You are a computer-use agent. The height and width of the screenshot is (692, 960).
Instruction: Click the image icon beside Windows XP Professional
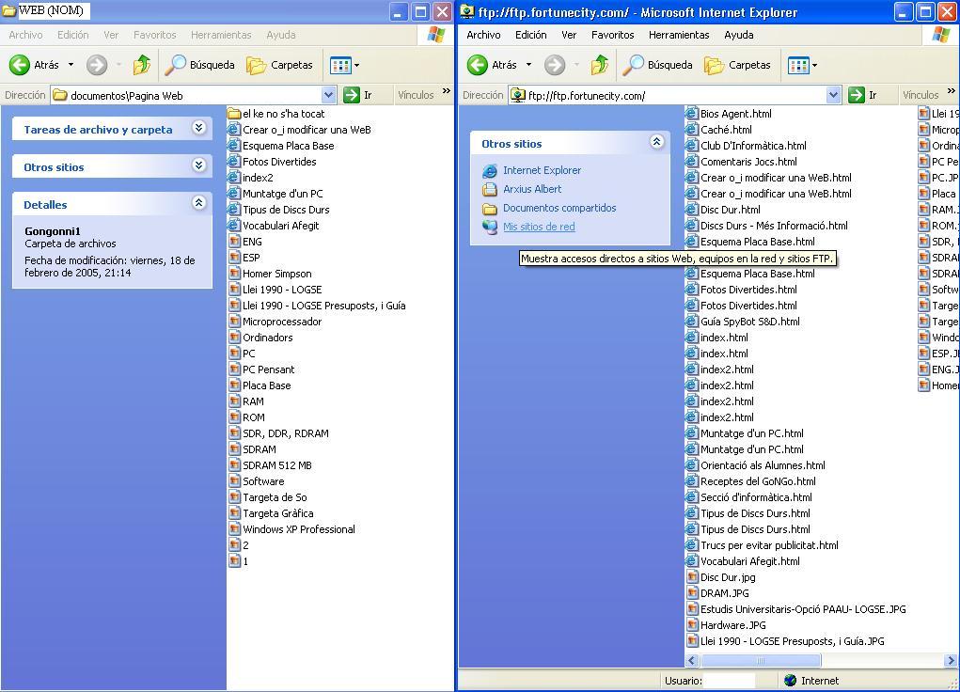234,529
